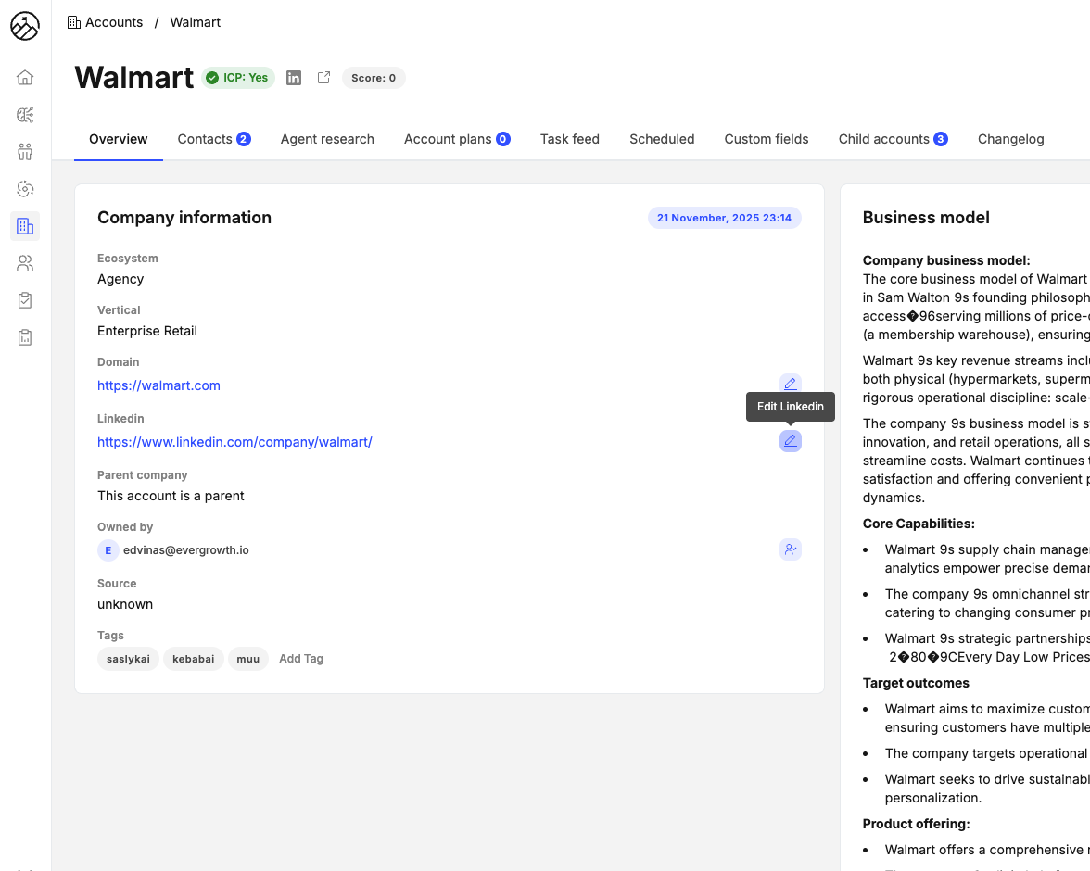The image size is (1090, 871).
Task: Open the Walmart LinkedIn company URL
Action: pos(234,442)
